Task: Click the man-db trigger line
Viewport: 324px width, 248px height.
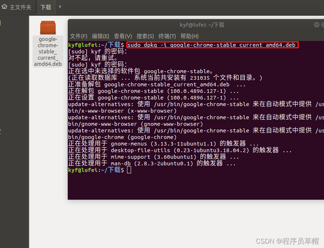Action: pyautogui.click(x=152, y=164)
